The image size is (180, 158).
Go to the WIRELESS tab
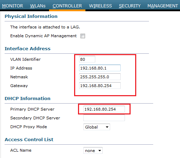click(x=100, y=6)
